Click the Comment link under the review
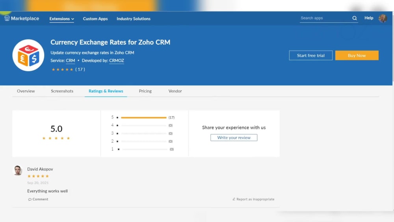The height and width of the screenshot is (222, 394). [38, 199]
